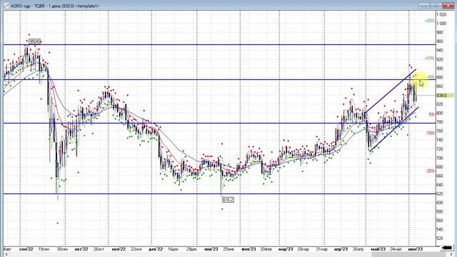Restore down the AGRO chart window
457x257 pixels.
pyautogui.click(x=436, y=6)
